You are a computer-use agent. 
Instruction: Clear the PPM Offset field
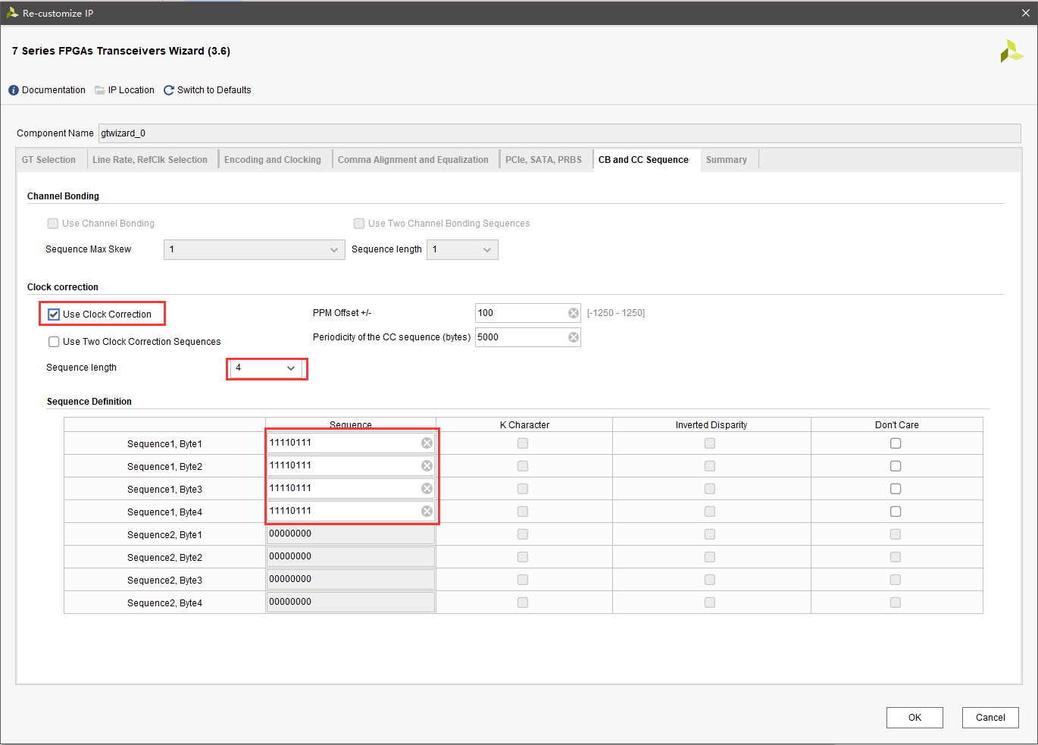[574, 313]
